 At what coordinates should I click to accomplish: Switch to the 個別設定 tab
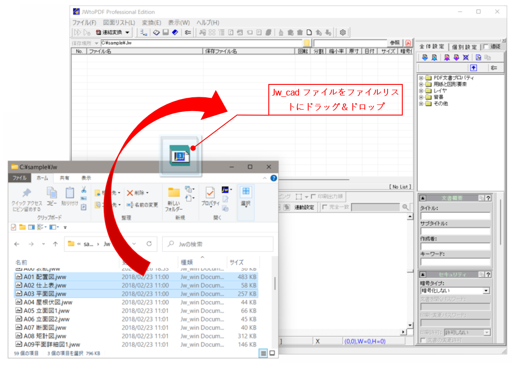tap(464, 47)
